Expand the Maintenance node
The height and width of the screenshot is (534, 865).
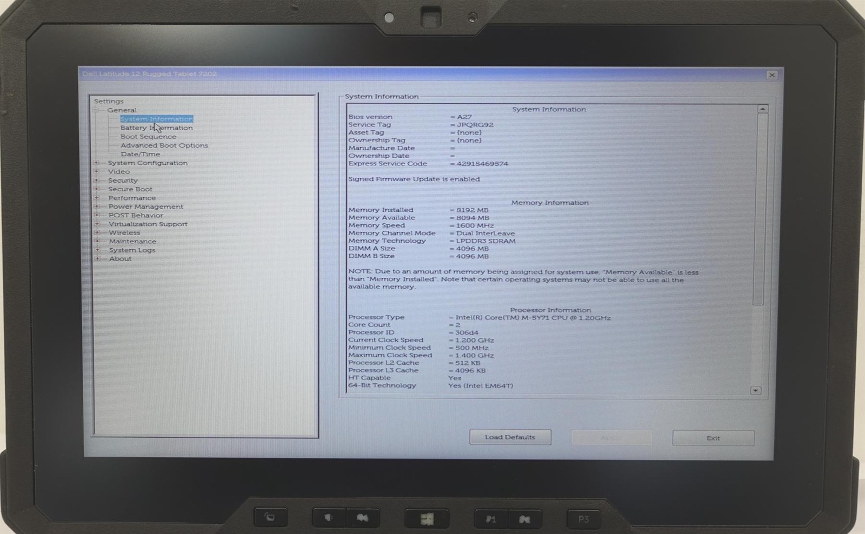[97, 241]
